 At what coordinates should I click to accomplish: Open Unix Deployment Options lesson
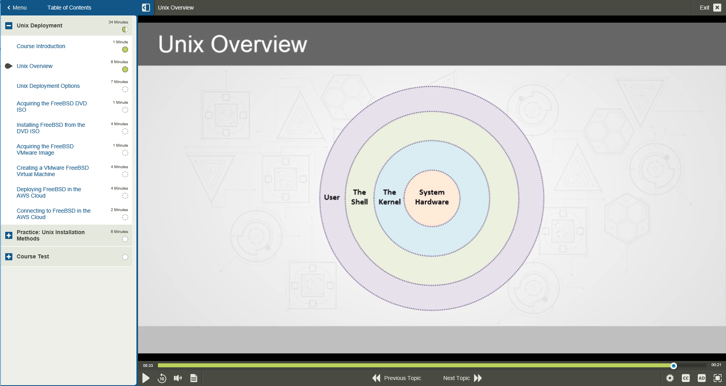point(48,86)
